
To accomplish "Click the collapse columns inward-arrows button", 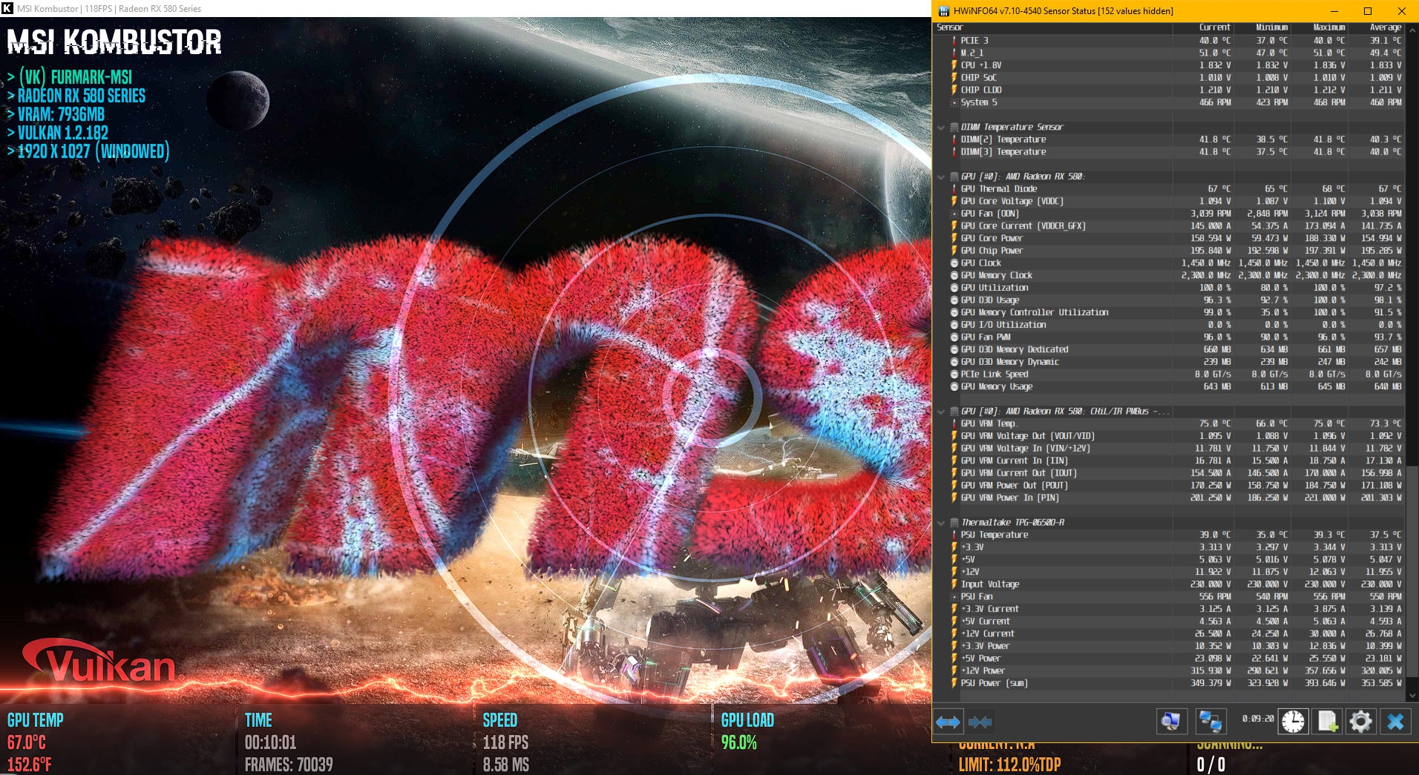I will 980,722.
